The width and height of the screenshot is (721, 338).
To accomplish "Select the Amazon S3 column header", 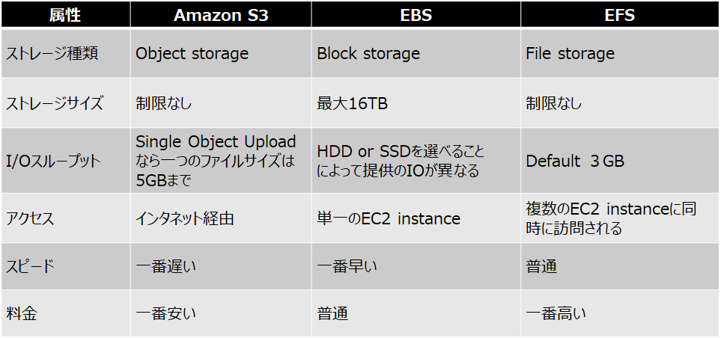I will tap(221, 15).
